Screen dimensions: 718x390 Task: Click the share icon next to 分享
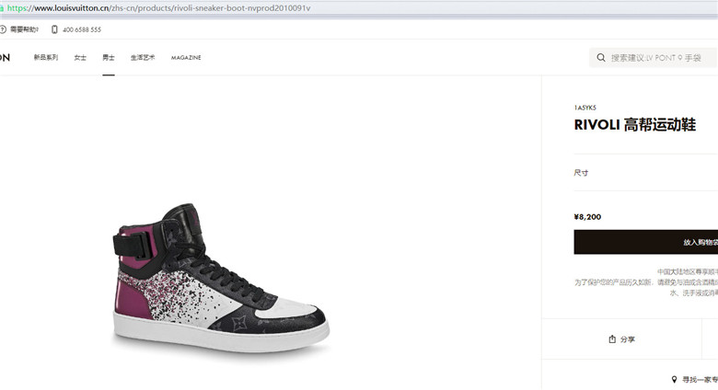[x=612, y=339]
